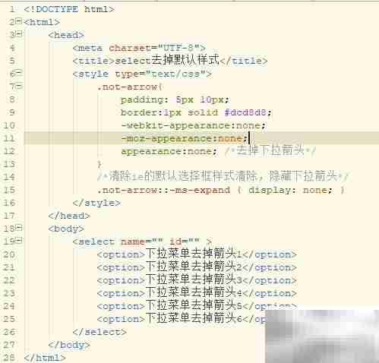The image size is (379, 363).
Task: Click the .not-arrow::-ms-expand selector
Action: (164, 190)
